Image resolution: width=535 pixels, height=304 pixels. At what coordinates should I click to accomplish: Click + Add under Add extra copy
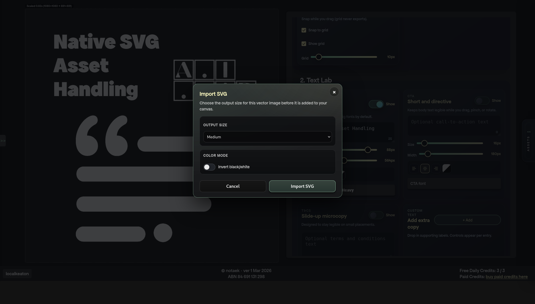467,220
